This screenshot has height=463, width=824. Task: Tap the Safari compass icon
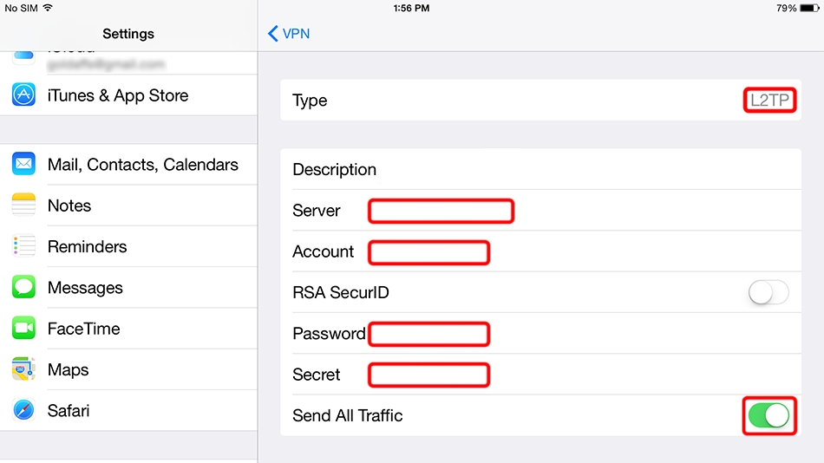(x=23, y=411)
